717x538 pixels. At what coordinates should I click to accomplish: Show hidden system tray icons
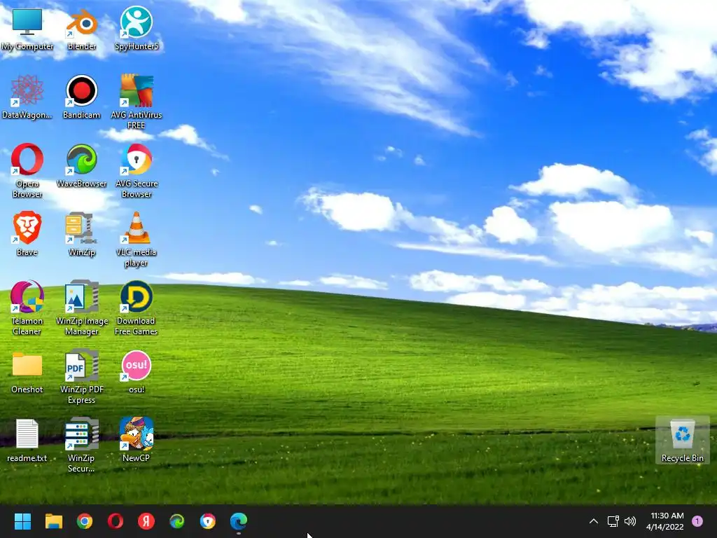[x=594, y=521]
